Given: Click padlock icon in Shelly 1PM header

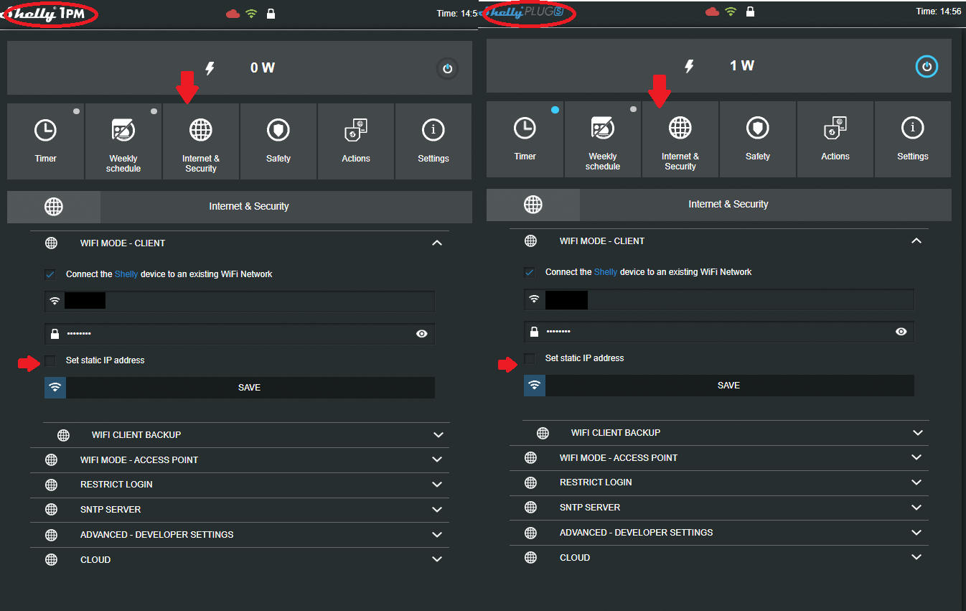Looking at the screenshot, I should point(271,14).
